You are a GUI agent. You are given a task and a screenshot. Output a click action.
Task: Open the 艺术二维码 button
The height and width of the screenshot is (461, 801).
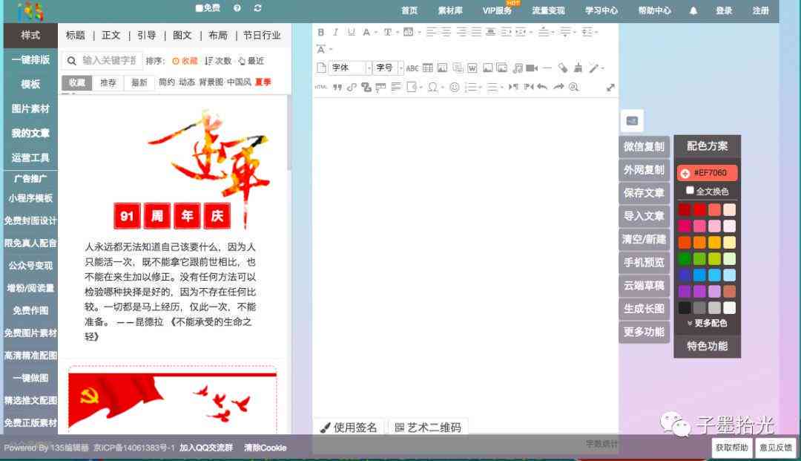[x=428, y=428]
